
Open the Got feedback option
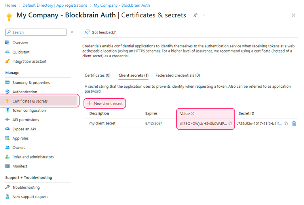pos(100,32)
